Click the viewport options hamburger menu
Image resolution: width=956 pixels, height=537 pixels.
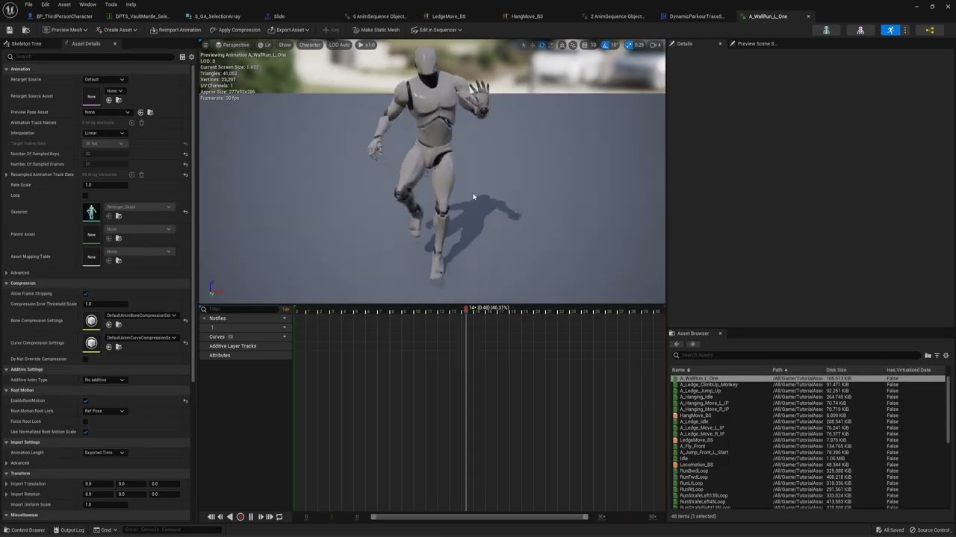pyautogui.click(x=205, y=45)
